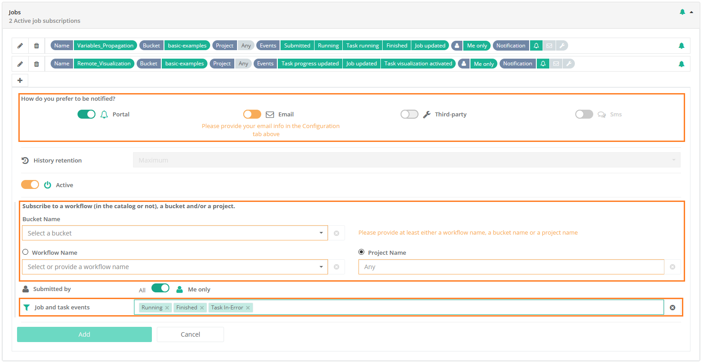Click the Variables_Propagation name tag
Image resolution: width=703 pixels, height=364 pixels.
(x=105, y=46)
